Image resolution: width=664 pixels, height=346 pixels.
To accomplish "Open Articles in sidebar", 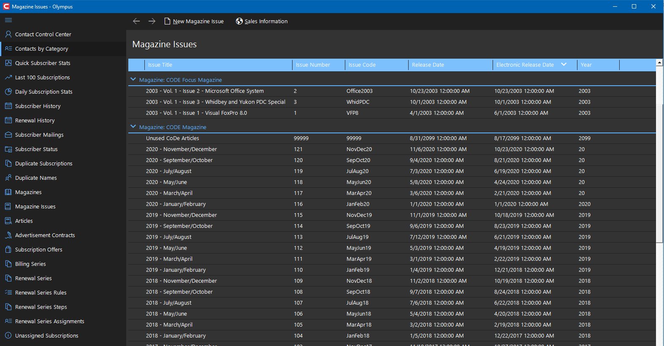I will [x=63, y=221].
